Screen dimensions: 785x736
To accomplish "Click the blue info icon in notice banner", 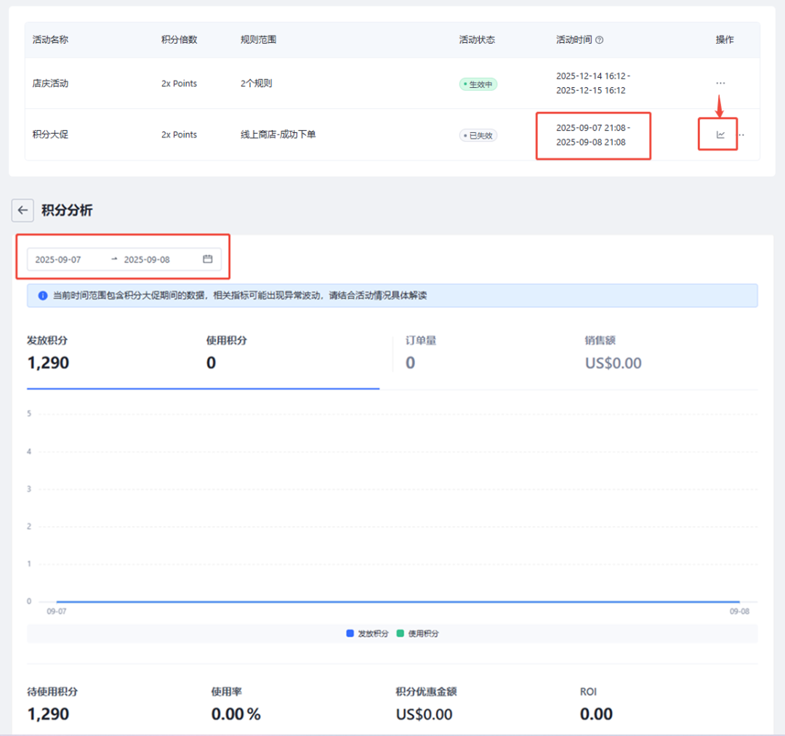I will (x=43, y=296).
